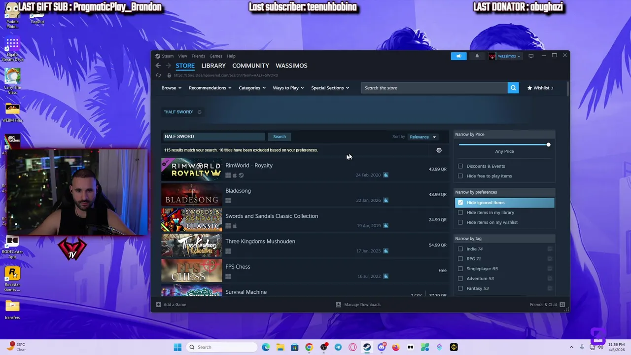Check Hide items on my wishlist

pyautogui.click(x=460, y=222)
